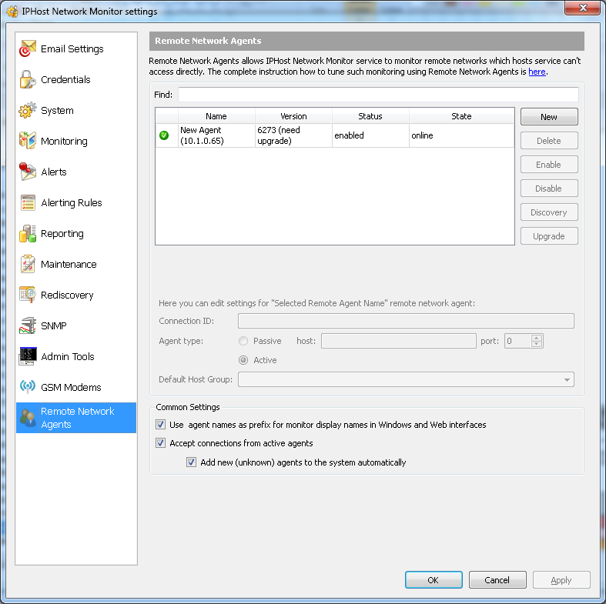Expand the Default Host Group dropdown
606x604 pixels.
tap(567, 379)
